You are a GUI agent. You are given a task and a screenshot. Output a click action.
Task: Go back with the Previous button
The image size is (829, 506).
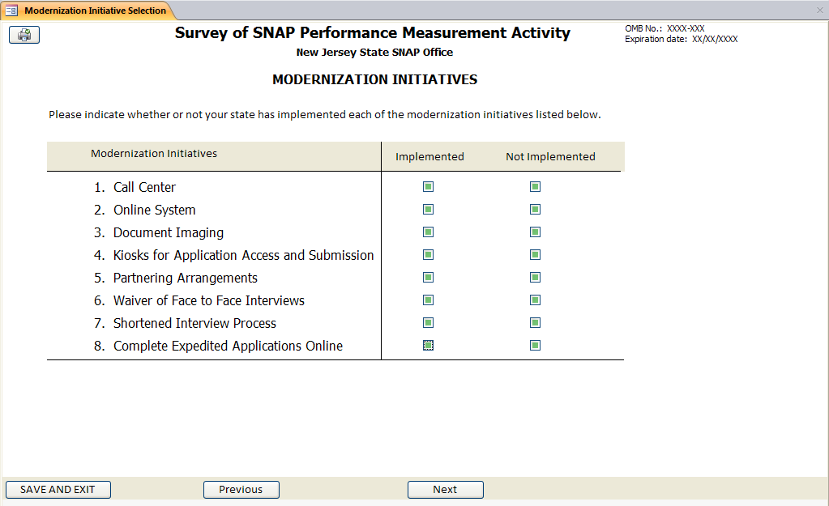point(241,490)
